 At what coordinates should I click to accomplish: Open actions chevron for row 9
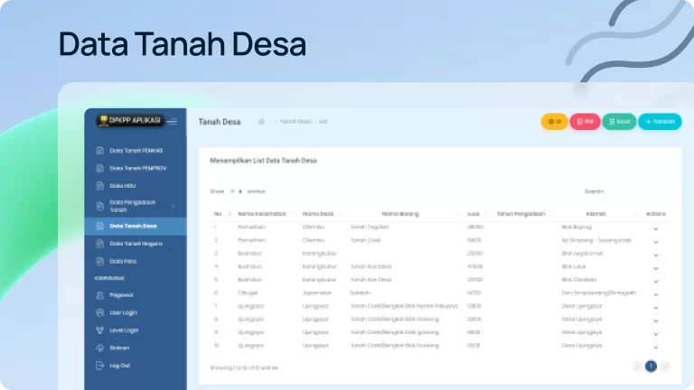656,334
